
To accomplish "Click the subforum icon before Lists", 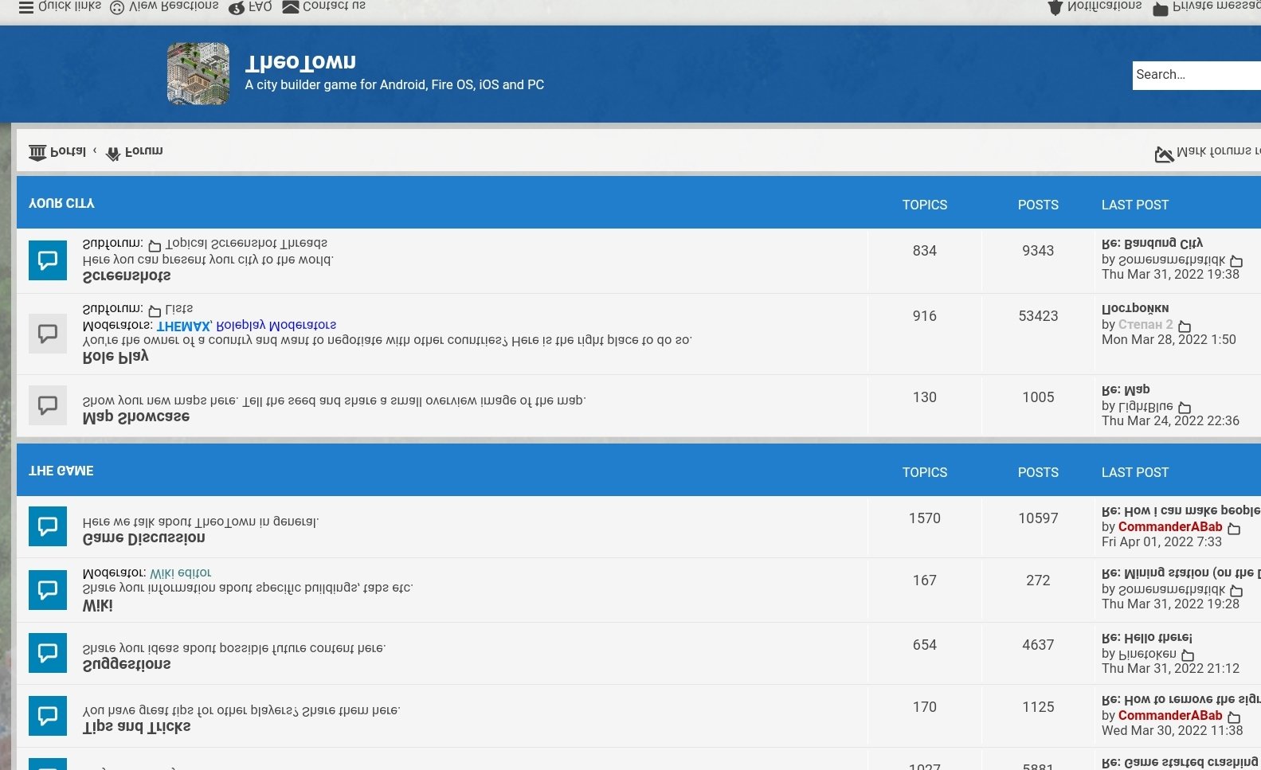I will 155,311.
